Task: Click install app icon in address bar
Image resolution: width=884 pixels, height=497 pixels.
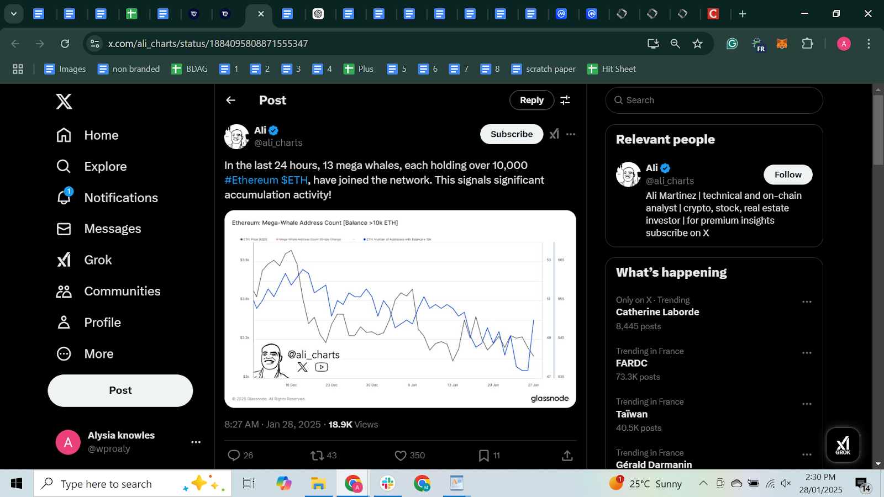Action: tap(653, 44)
